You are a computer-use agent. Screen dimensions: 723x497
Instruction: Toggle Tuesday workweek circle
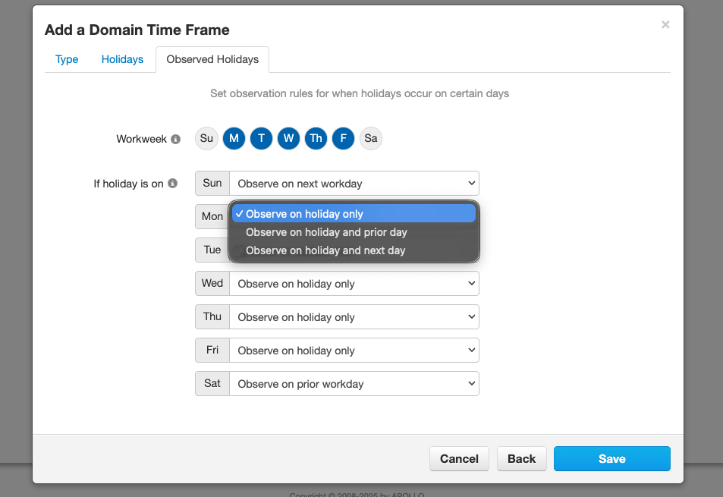point(262,138)
